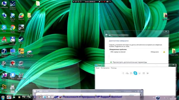Open the HP Support Assistant desktop shortcut

[x=4, y=53]
